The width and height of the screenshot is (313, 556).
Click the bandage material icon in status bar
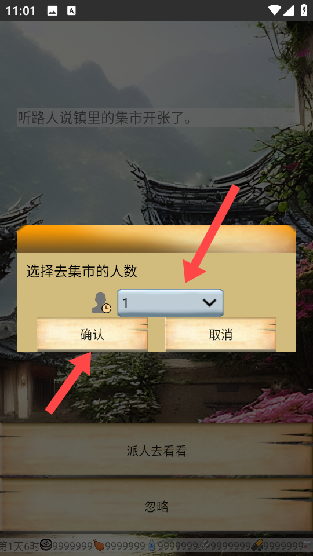pyautogui.click(x=204, y=545)
